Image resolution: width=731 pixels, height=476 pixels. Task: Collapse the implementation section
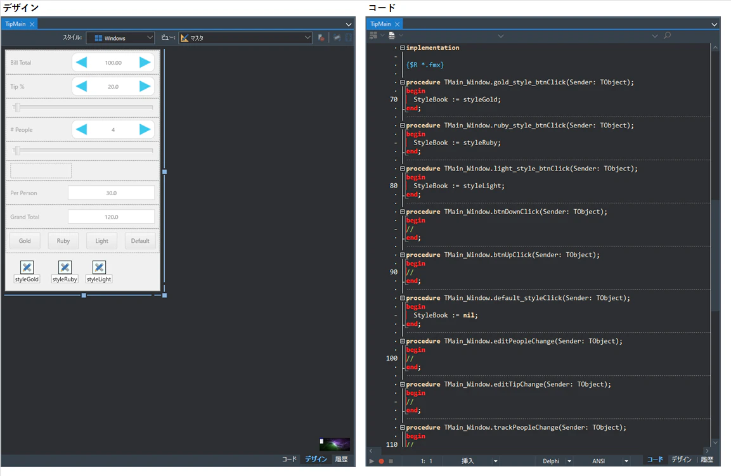click(402, 48)
